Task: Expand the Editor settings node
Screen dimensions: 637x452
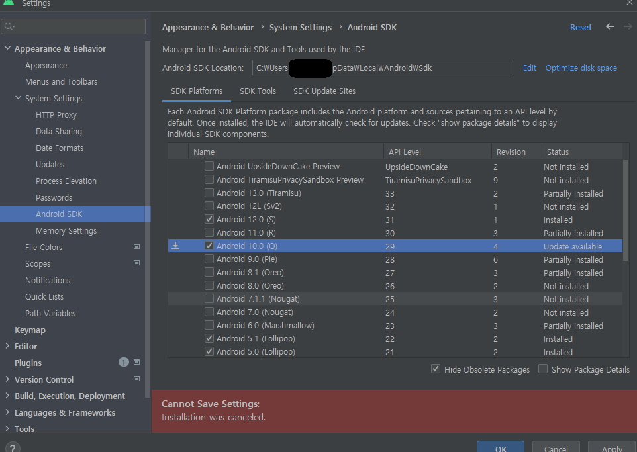Action: coord(7,346)
